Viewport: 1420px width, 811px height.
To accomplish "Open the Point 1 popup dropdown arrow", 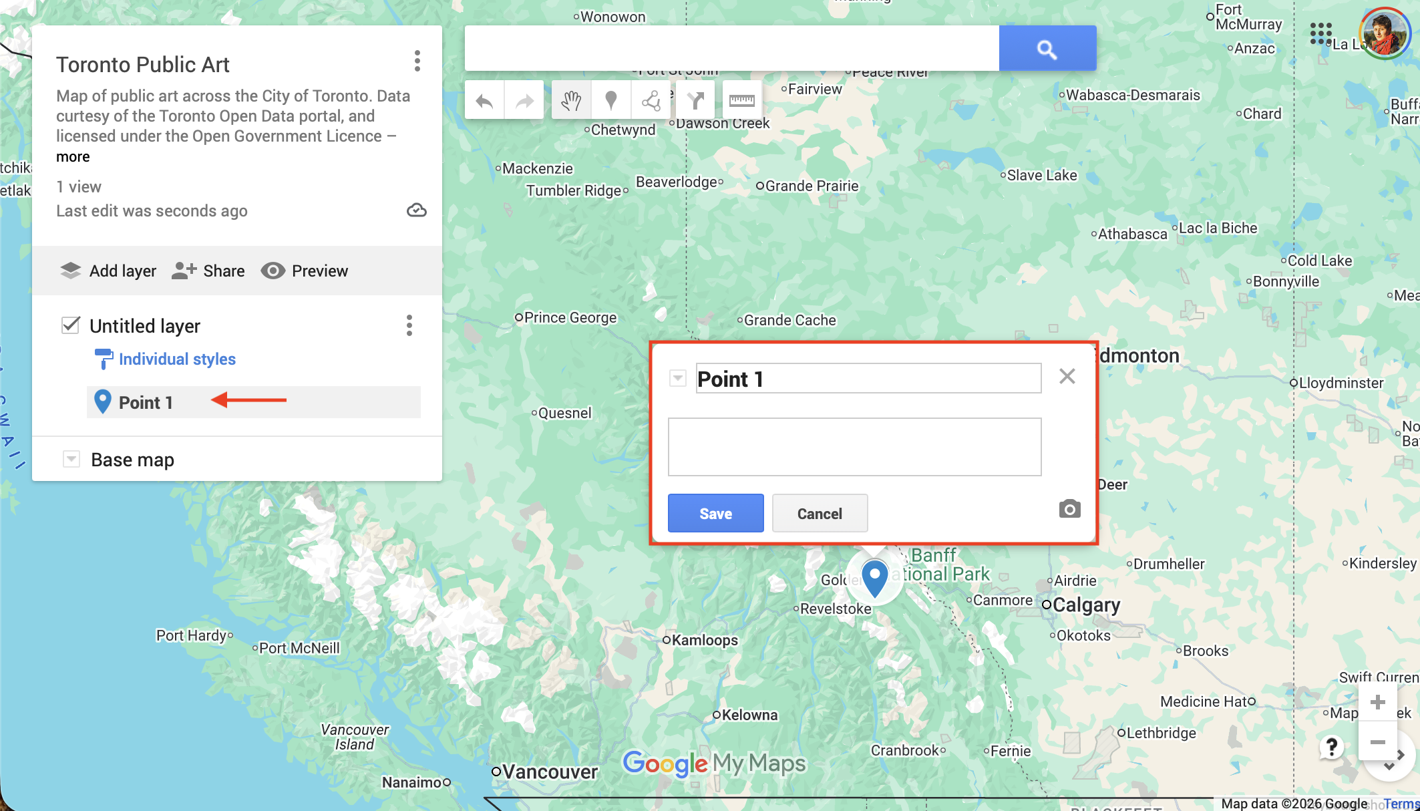I will (678, 379).
